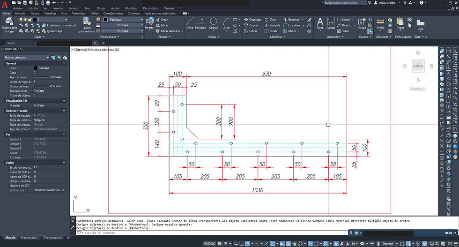Toggle grid display in status bar
The height and width of the screenshot is (247, 459).
(220, 243)
